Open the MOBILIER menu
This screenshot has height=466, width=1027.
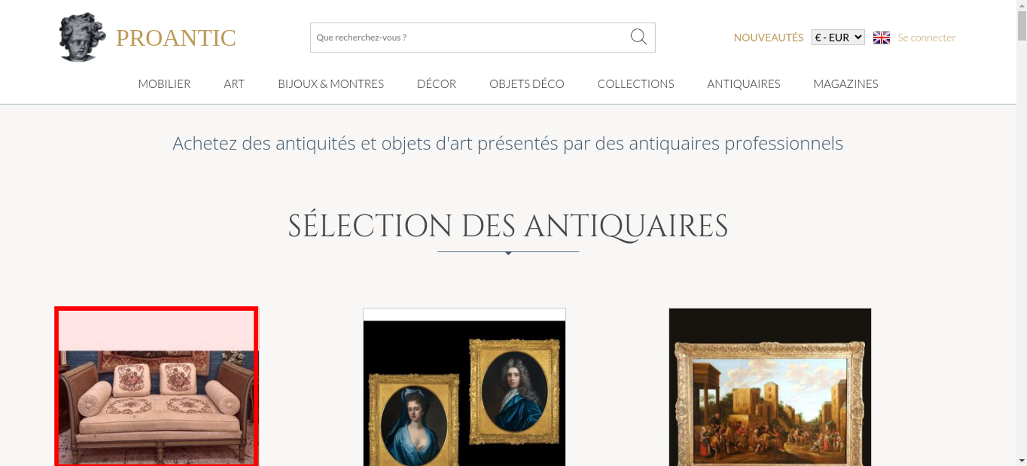point(164,84)
